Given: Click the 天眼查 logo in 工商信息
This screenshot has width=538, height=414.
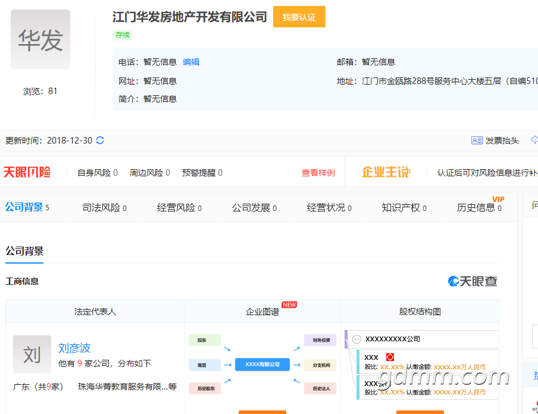Looking at the screenshot, I should 473,281.
